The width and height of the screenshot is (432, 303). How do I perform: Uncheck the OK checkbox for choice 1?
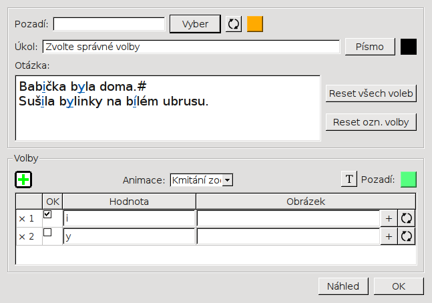47,215
